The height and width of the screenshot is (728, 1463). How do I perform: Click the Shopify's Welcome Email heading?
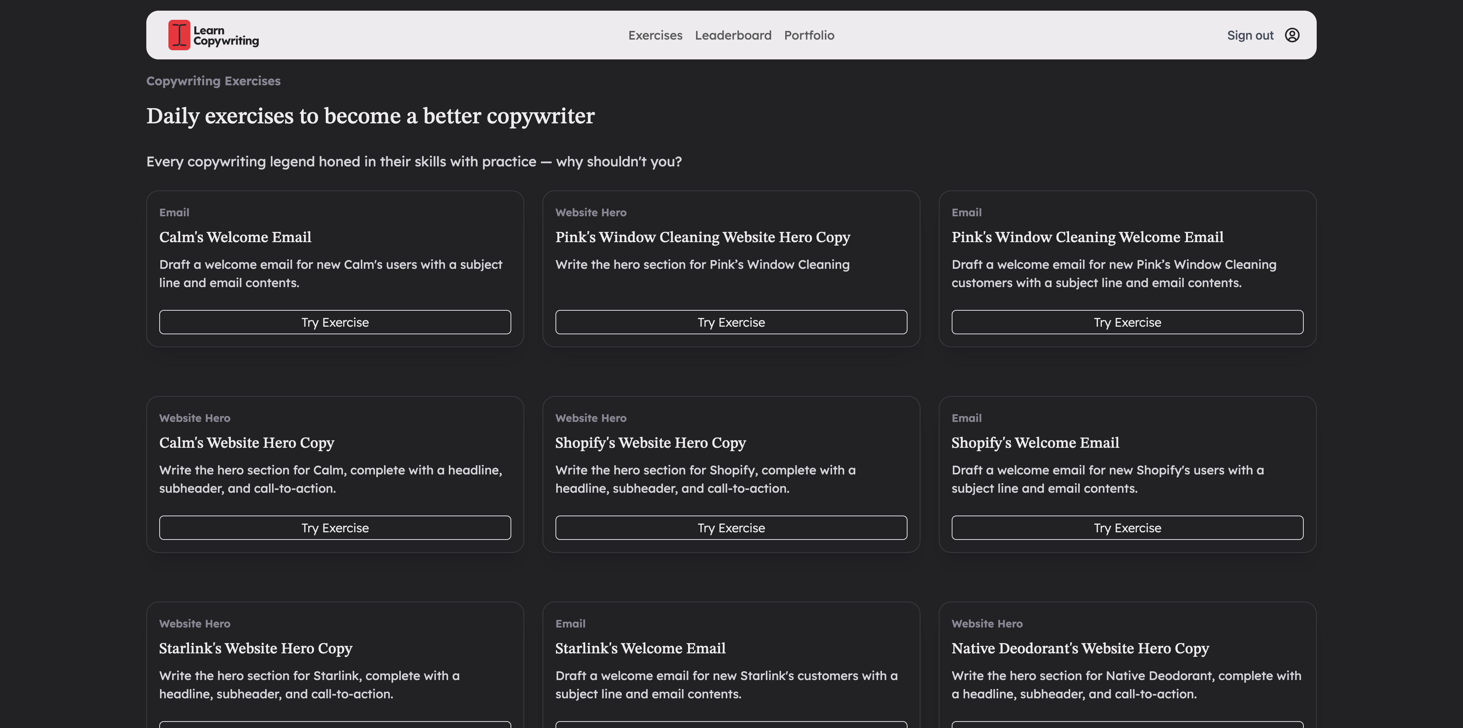click(x=1035, y=442)
